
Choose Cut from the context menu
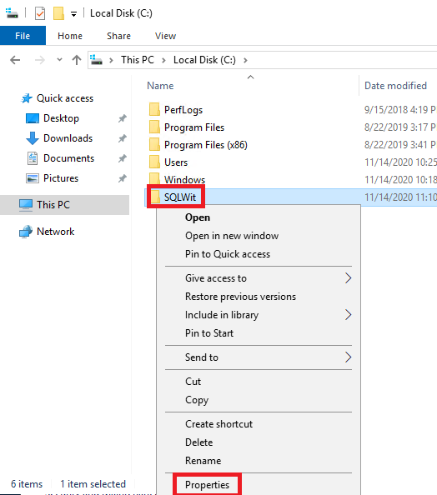tap(193, 382)
